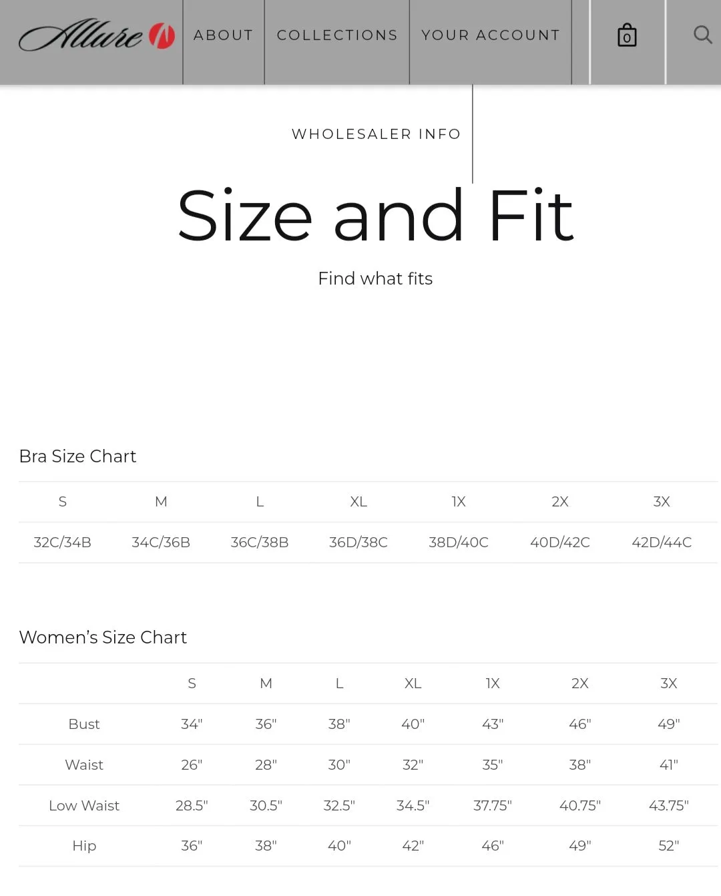Click the Wholesaler Info text
Screen dimensions: 721x896
click(377, 134)
